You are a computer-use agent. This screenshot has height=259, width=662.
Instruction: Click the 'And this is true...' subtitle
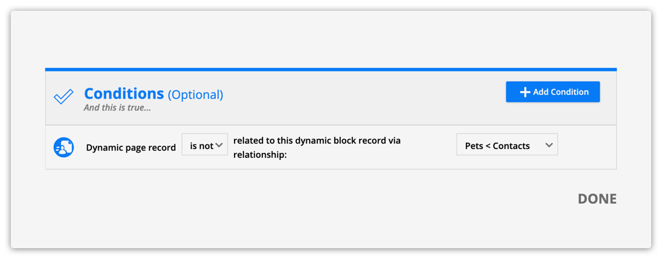pos(118,108)
